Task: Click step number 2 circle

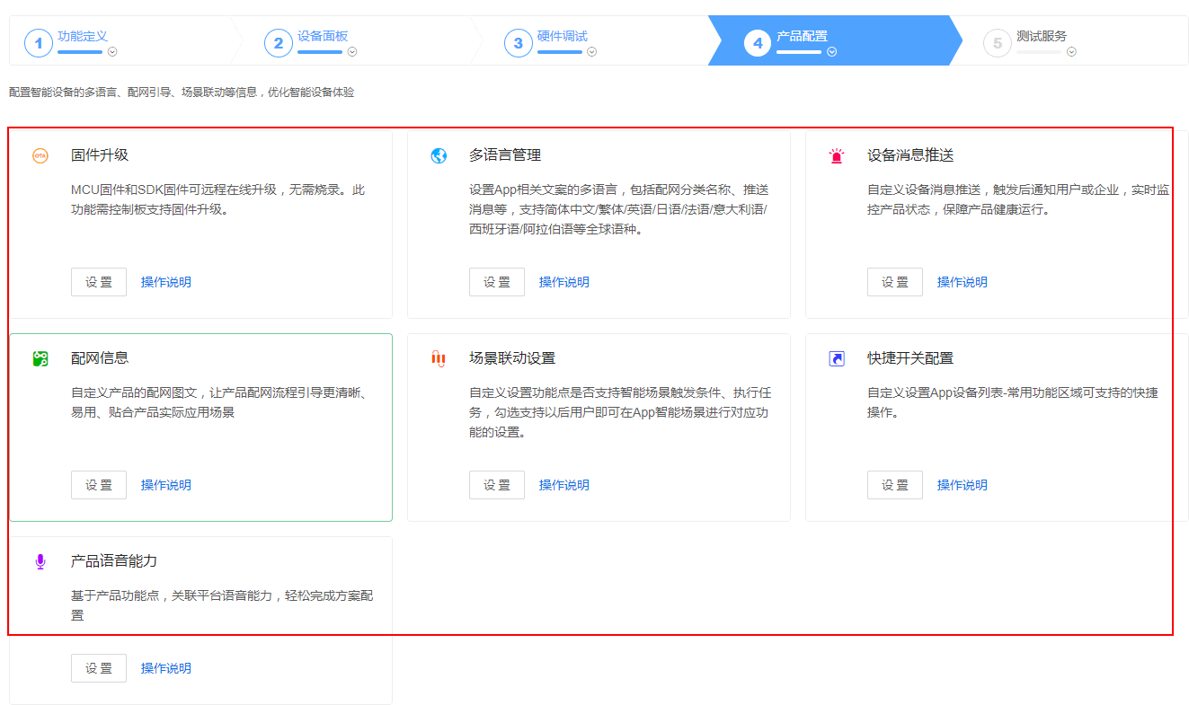Action: (x=279, y=43)
